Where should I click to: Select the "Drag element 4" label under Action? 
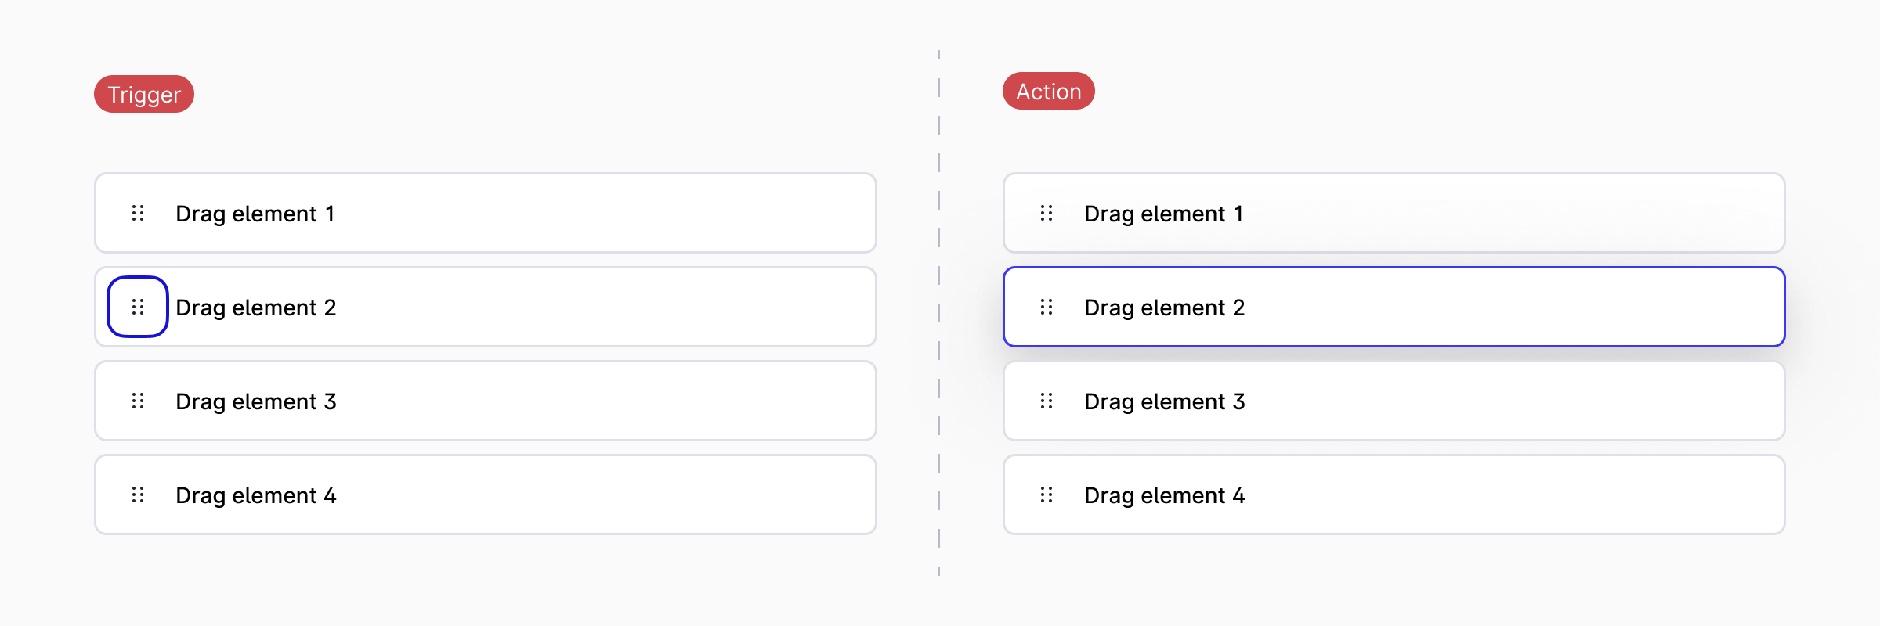1164,495
